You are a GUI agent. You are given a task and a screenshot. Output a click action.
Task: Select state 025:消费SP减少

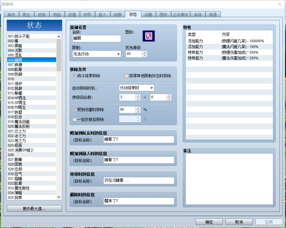coord(32,150)
